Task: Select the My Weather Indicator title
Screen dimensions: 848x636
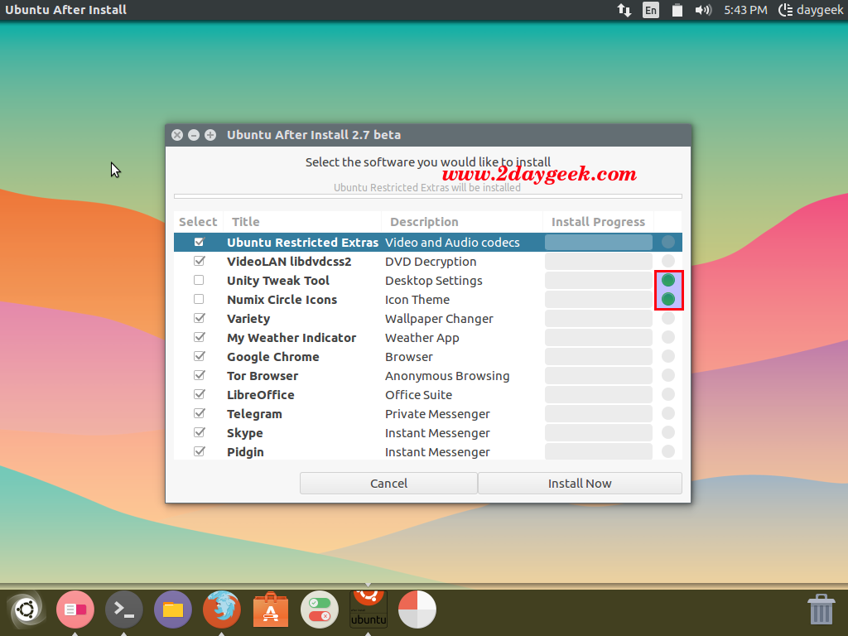Action: (291, 338)
